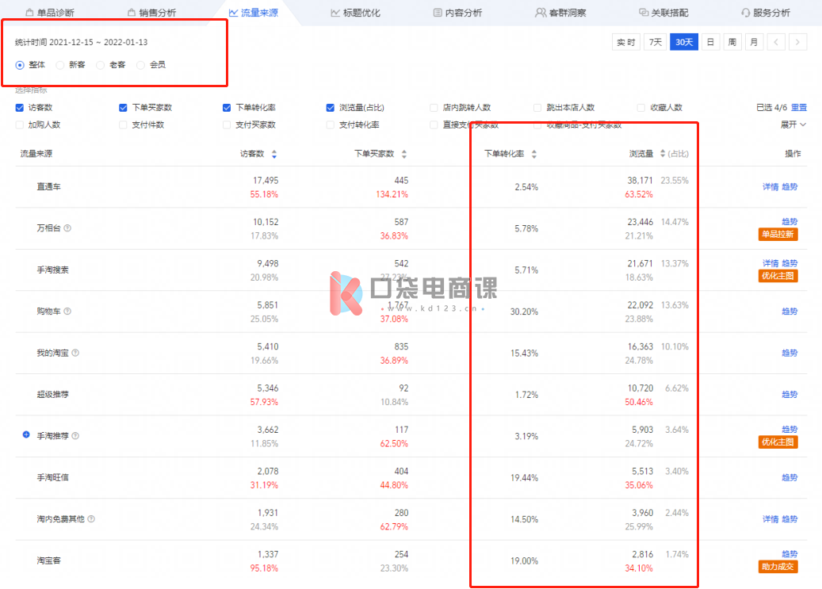Choose the 实时 time range button
The height and width of the screenshot is (589, 822).
(x=626, y=42)
